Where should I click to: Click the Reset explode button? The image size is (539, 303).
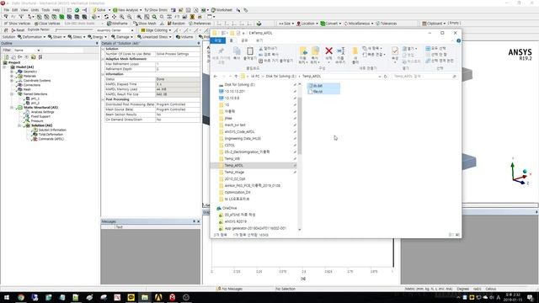18,30
